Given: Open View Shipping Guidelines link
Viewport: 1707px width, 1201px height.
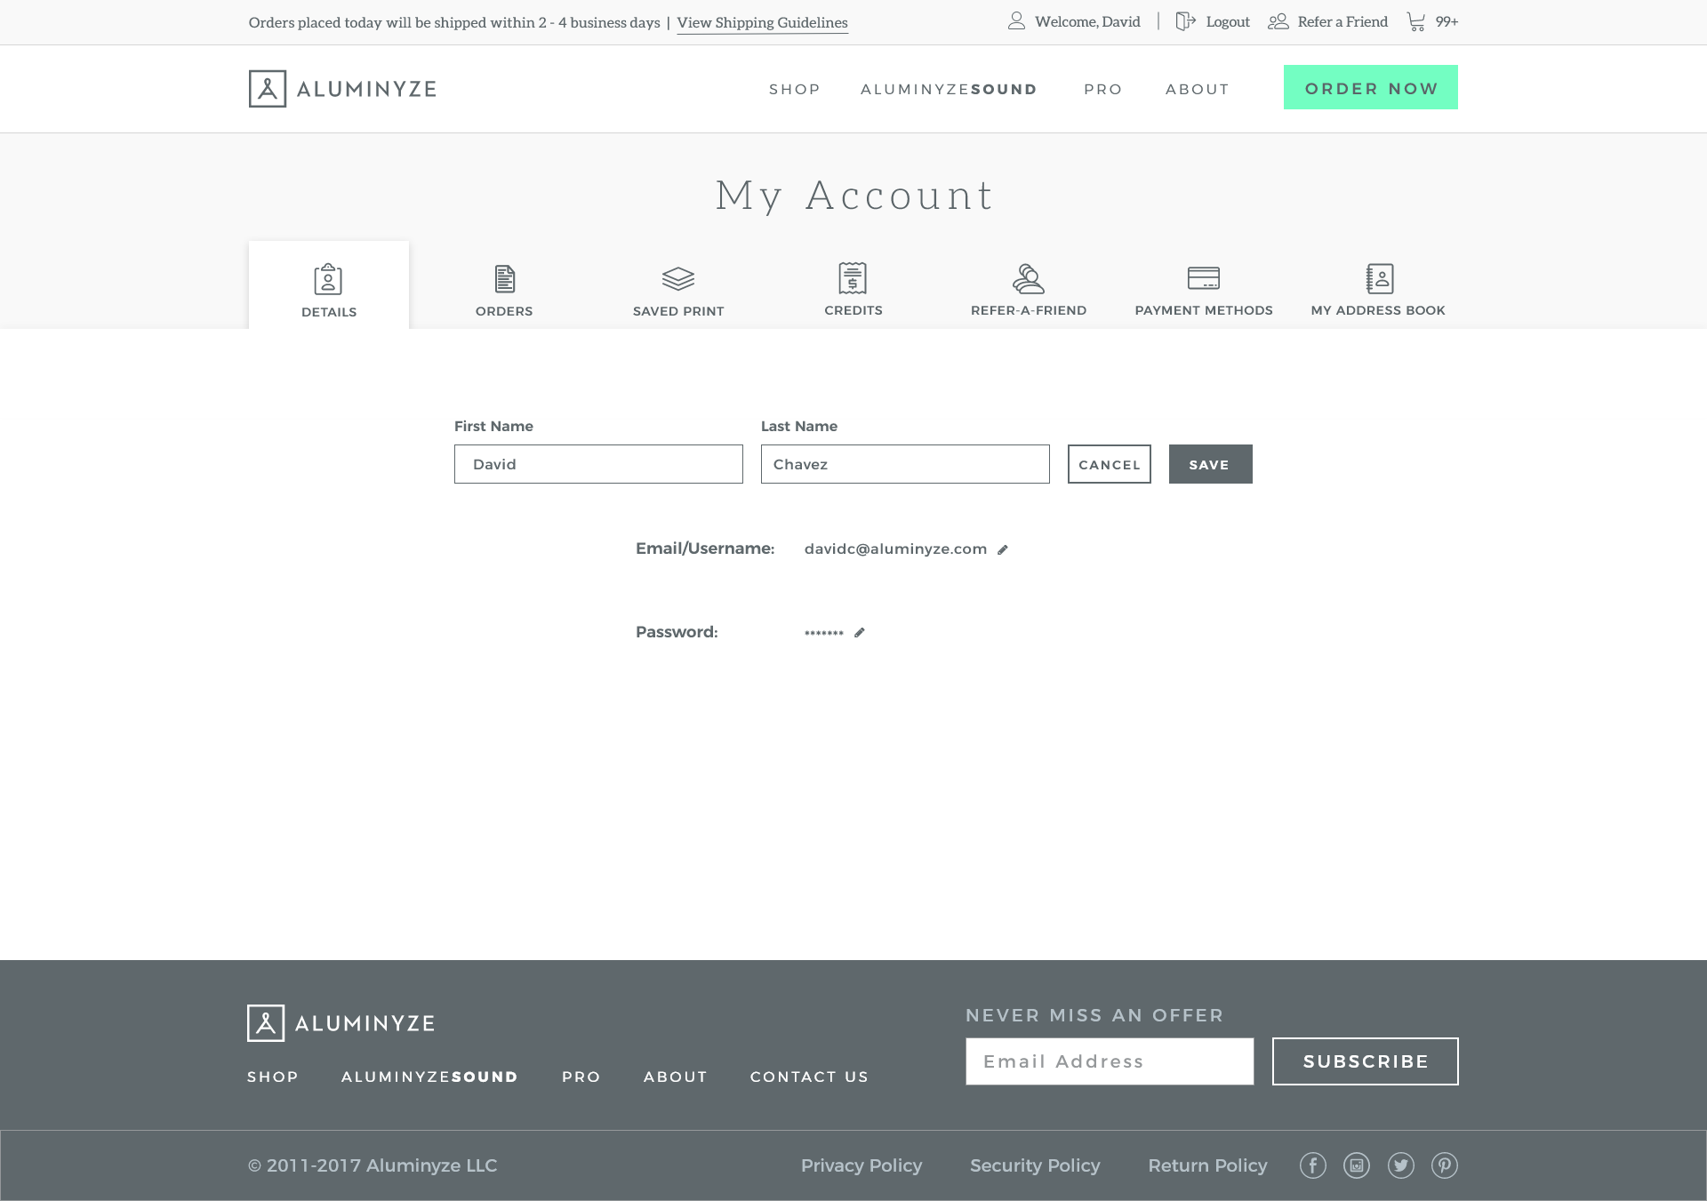Looking at the screenshot, I should pyautogui.click(x=762, y=22).
